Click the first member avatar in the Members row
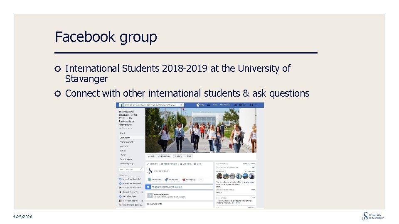The image size is (399, 224). click(219, 176)
